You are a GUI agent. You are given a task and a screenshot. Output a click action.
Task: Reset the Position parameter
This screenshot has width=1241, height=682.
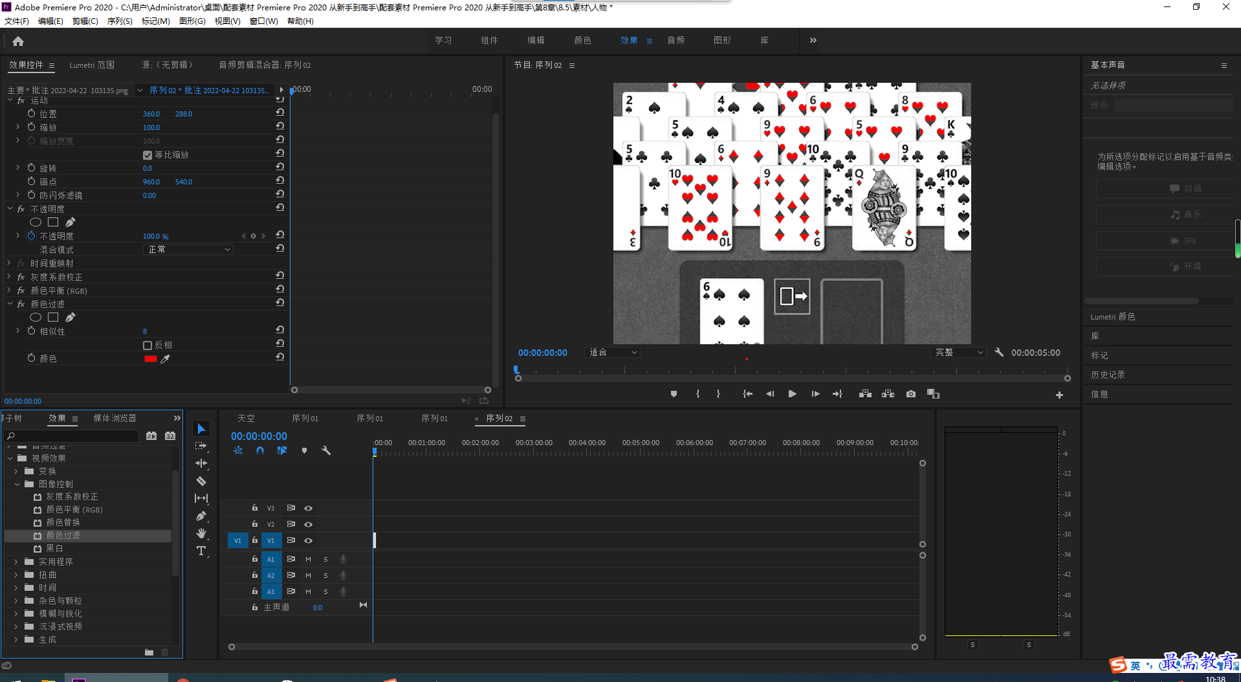(280, 113)
